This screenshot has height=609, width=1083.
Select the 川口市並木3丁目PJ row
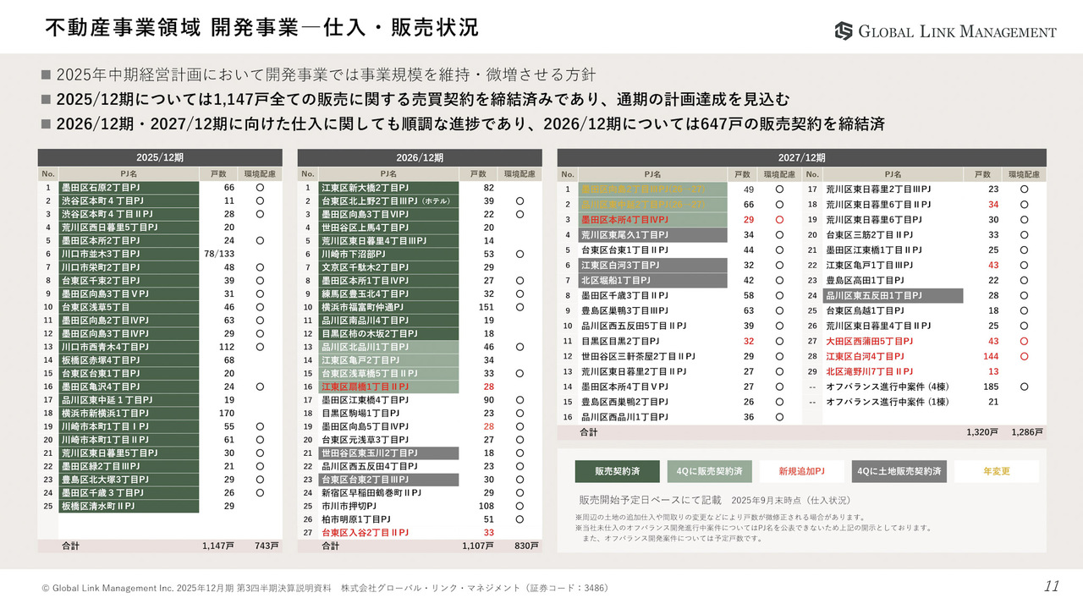pyautogui.click(x=129, y=254)
